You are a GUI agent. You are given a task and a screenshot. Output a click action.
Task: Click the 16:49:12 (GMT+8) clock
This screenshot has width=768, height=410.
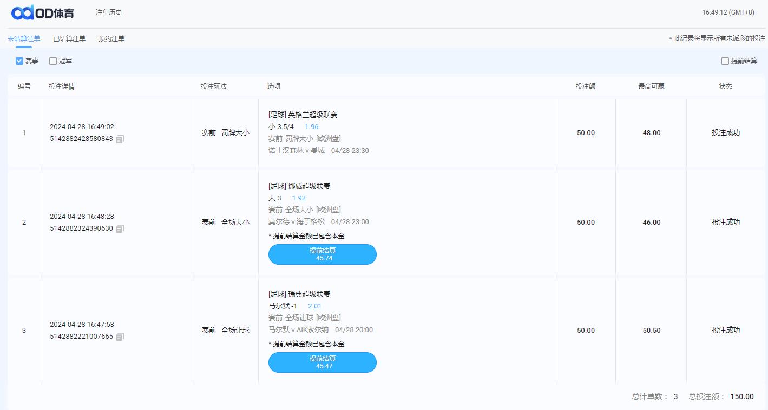pyautogui.click(x=728, y=12)
